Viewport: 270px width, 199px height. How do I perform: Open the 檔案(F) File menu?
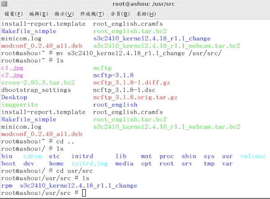click(14, 14)
